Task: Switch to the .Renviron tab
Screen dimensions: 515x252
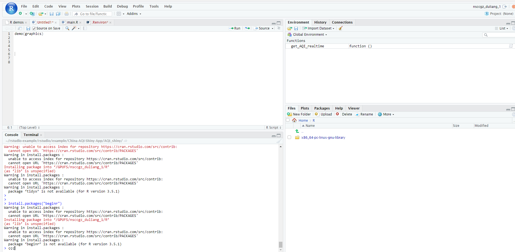Action: click(100, 22)
